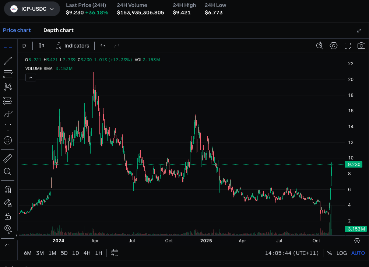This screenshot has height=267, width=369.
Task: Toggle percent scale mode
Action: point(330,253)
